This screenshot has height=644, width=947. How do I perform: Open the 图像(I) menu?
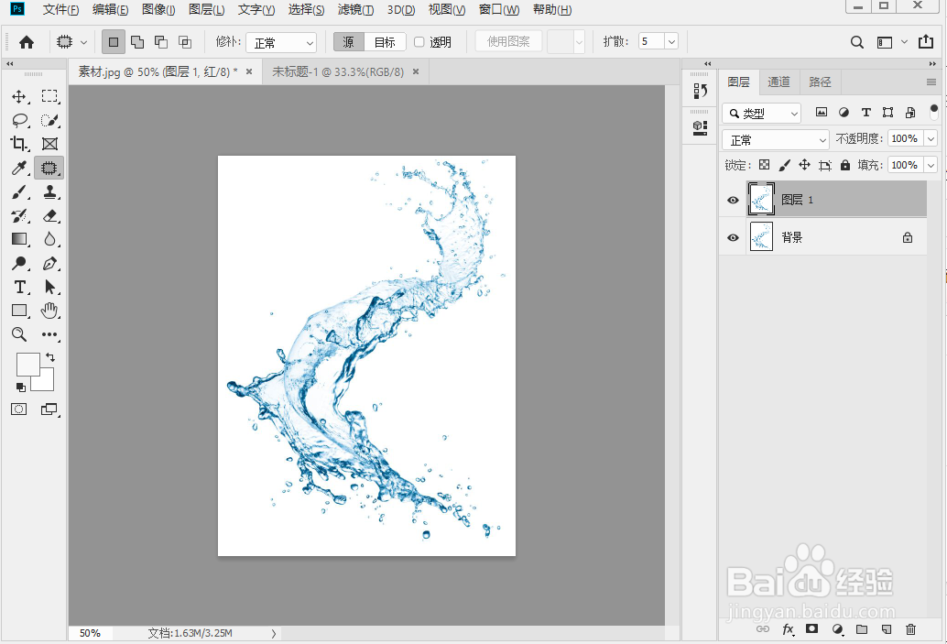(x=158, y=10)
